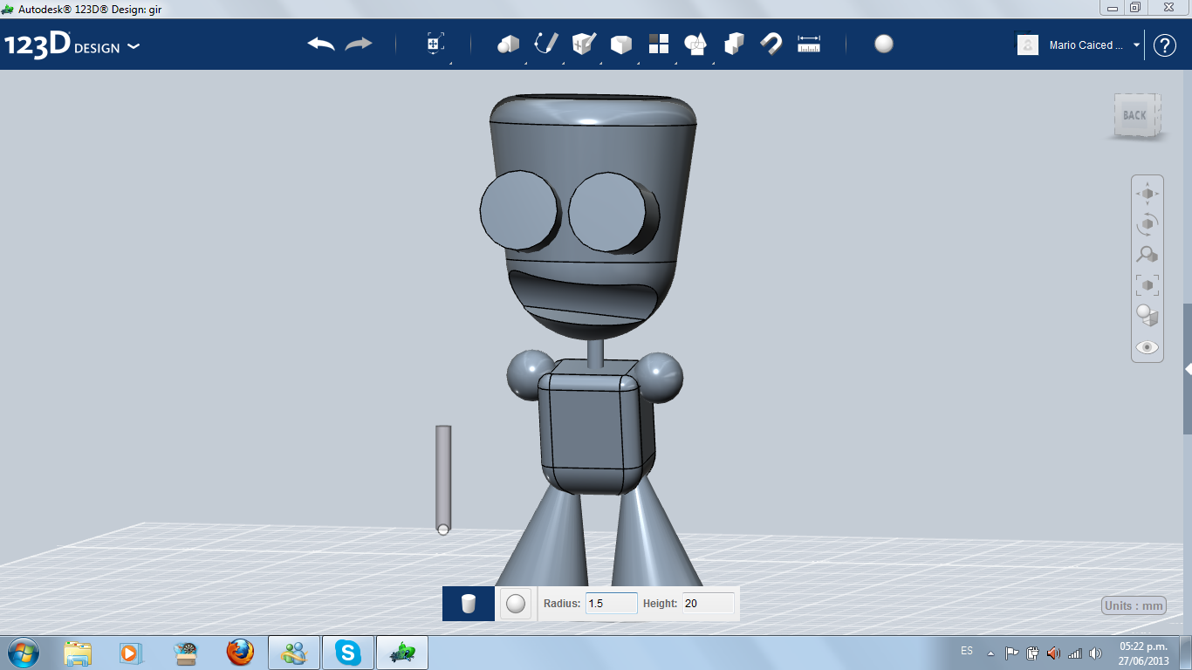The width and height of the screenshot is (1192, 670).
Task: Click the Fit view icon
Action: coord(1147,285)
